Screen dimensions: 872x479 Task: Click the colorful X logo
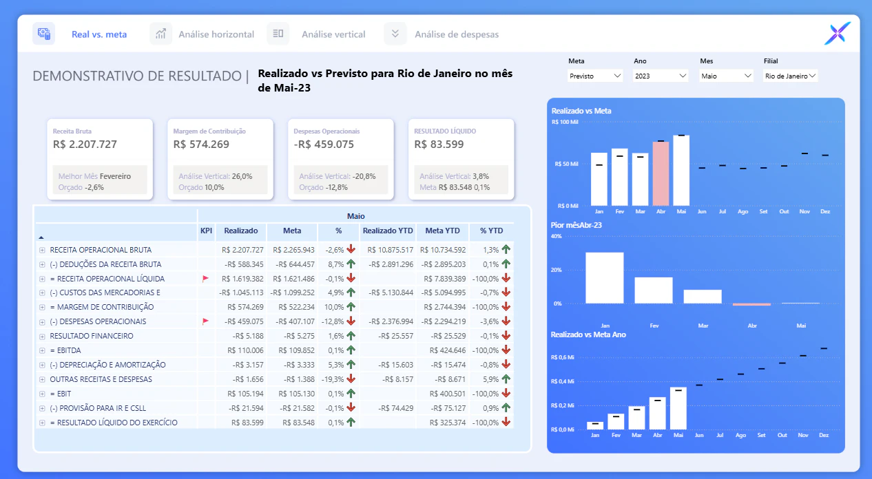[x=838, y=33]
